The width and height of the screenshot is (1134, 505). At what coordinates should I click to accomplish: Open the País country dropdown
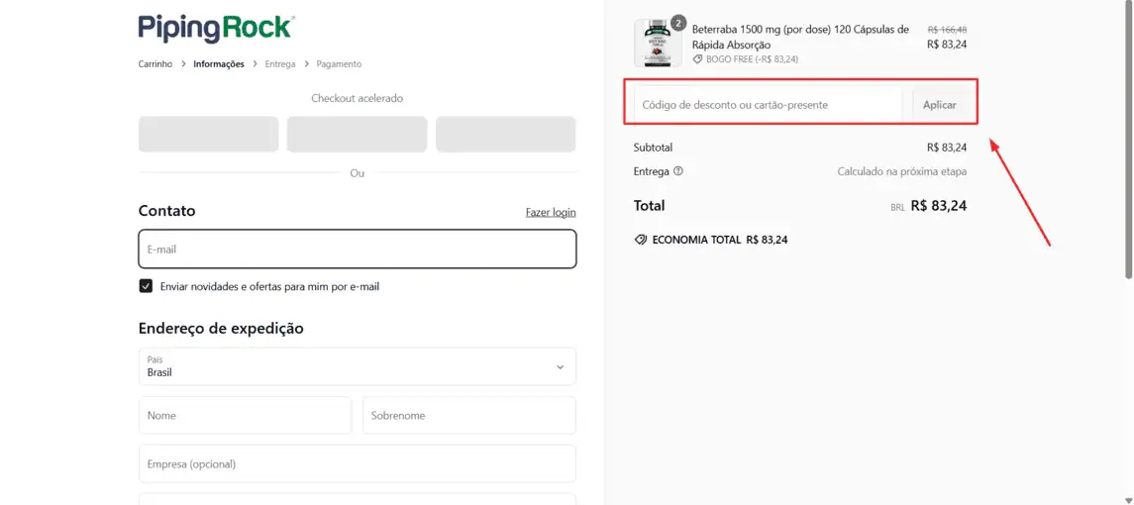358,366
